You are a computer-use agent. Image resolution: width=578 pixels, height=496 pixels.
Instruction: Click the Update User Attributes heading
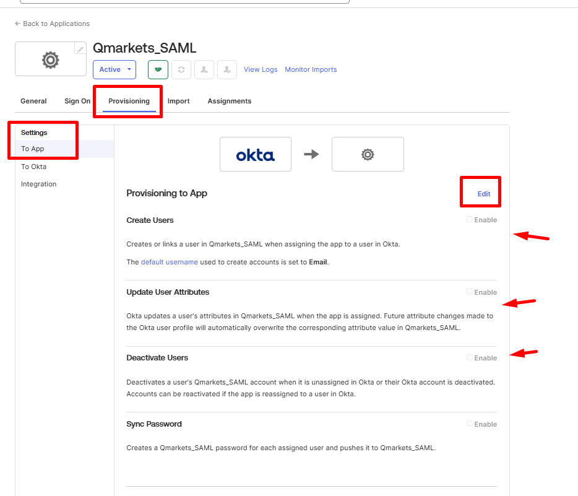click(x=168, y=292)
